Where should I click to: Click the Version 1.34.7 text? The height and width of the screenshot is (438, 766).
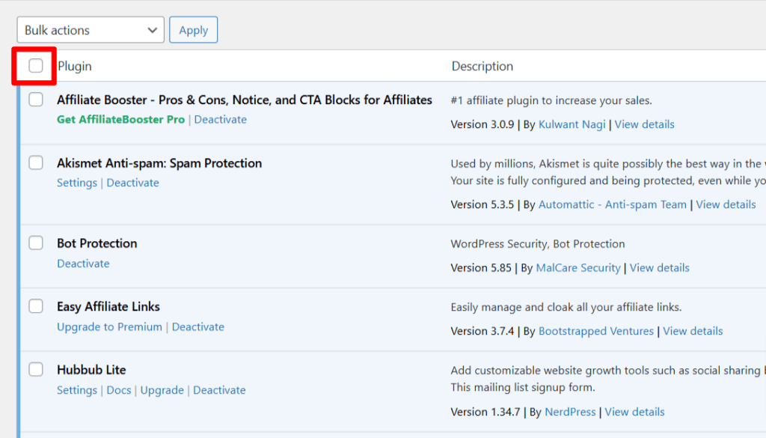[485, 412]
